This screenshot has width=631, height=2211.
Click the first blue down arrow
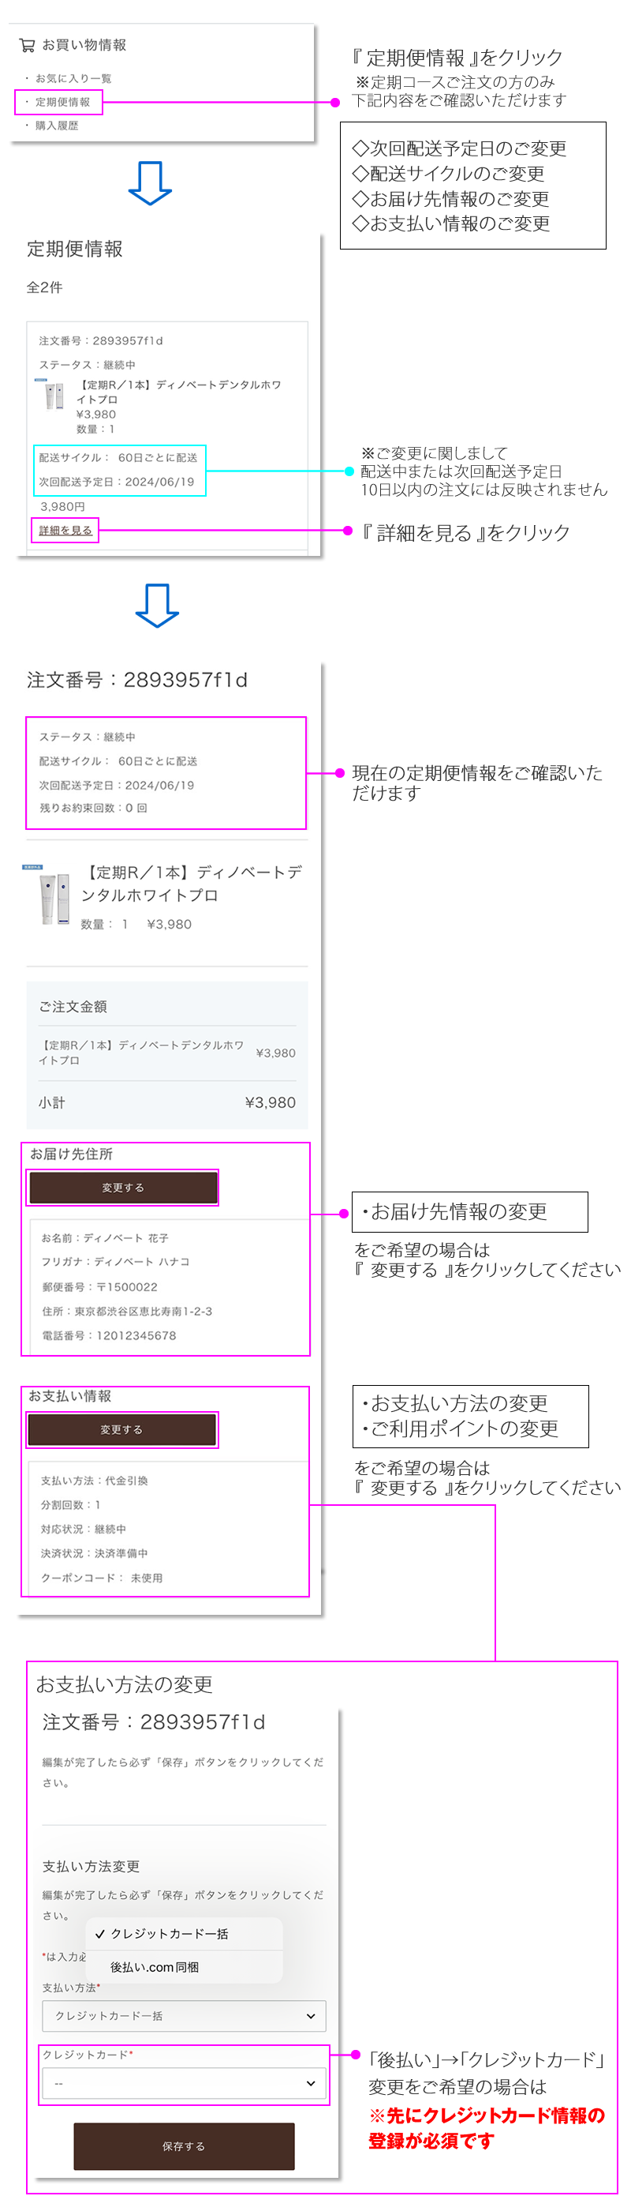pyautogui.click(x=150, y=183)
